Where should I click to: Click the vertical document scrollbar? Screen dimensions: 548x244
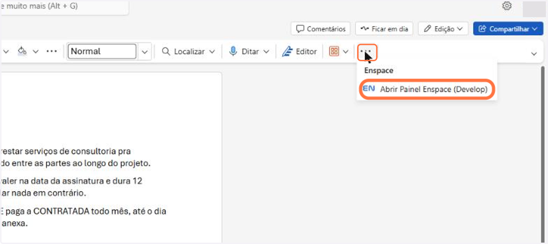[x=543, y=154]
